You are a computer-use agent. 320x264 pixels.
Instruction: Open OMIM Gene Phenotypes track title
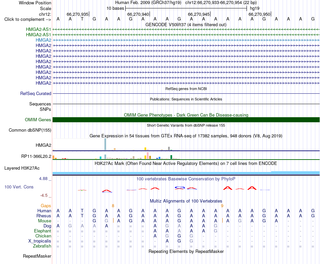tap(186, 115)
